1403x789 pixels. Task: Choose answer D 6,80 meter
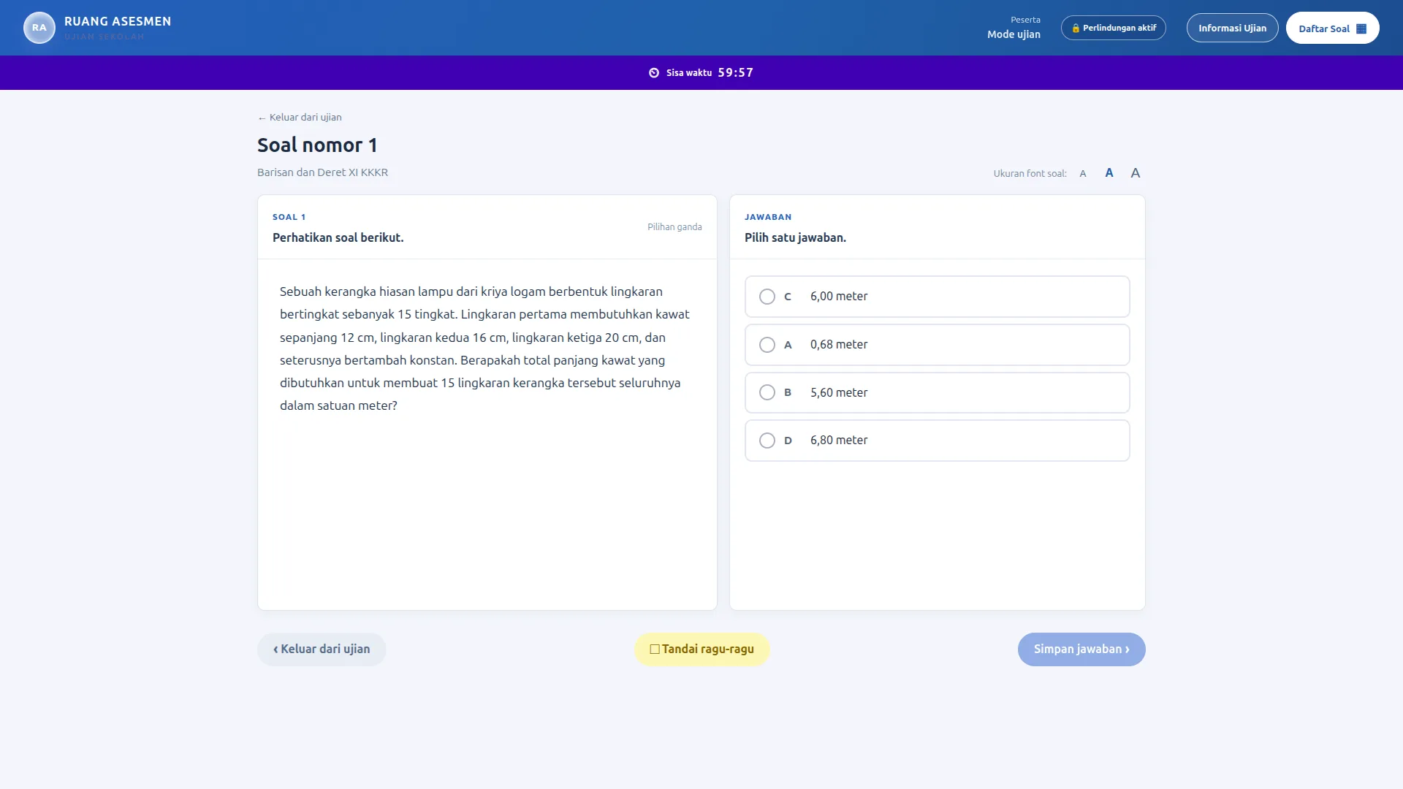tap(938, 441)
